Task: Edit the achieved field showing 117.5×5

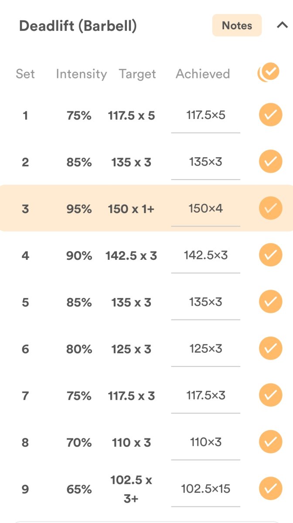Action: (205, 115)
